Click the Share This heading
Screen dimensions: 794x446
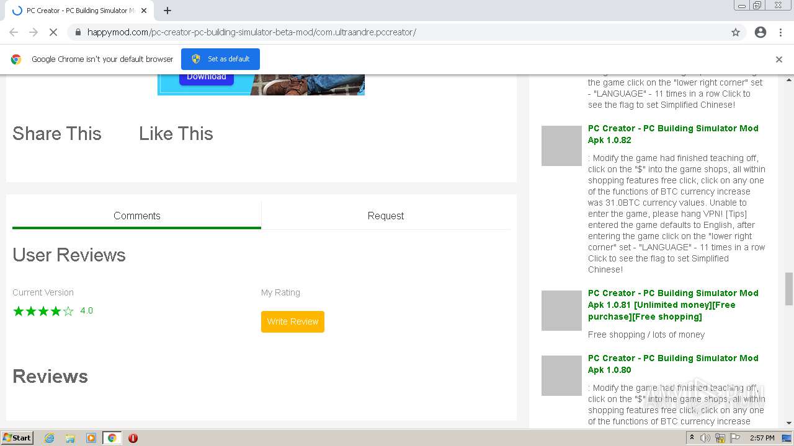click(57, 134)
